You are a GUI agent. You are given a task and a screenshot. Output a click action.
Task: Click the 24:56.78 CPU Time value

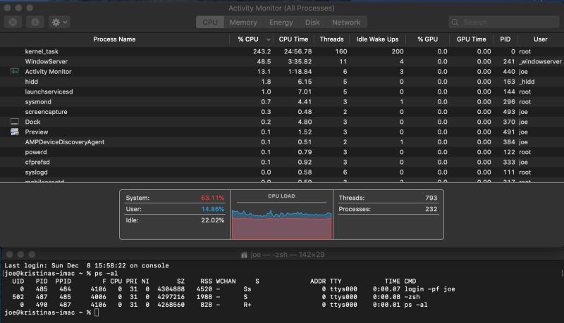point(298,51)
